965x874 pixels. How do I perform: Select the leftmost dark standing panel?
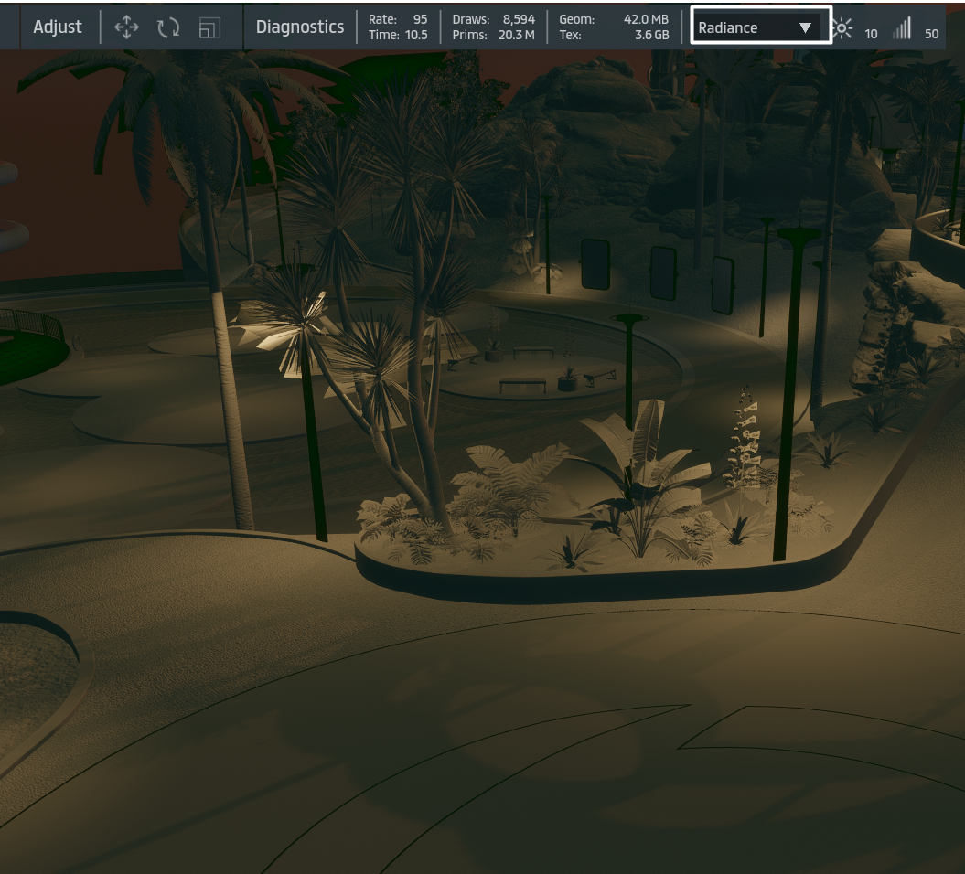point(595,264)
